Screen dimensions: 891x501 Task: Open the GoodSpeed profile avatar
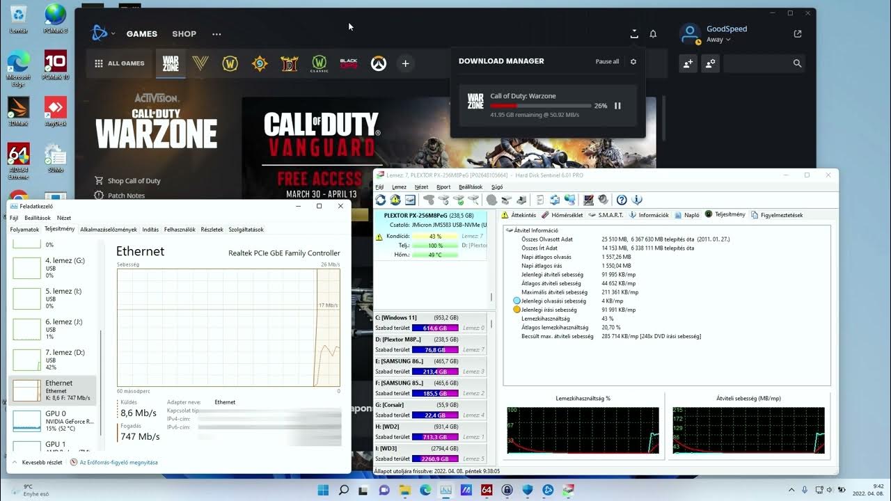[x=690, y=33]
